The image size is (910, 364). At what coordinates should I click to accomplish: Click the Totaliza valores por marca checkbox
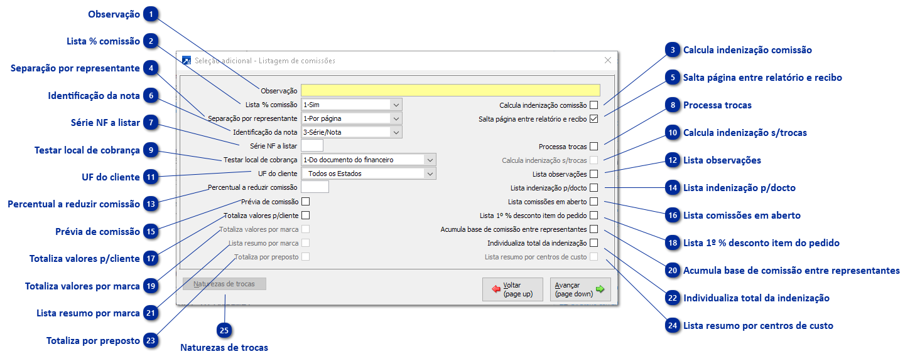tap(306, 229)
